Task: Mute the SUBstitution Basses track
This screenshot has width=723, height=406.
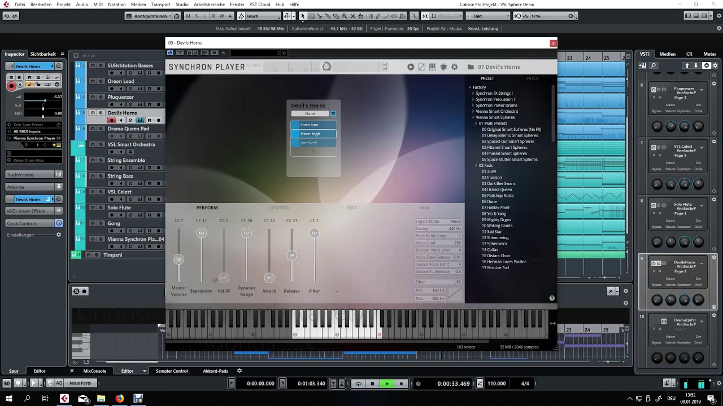Action: tap(93, 65)
